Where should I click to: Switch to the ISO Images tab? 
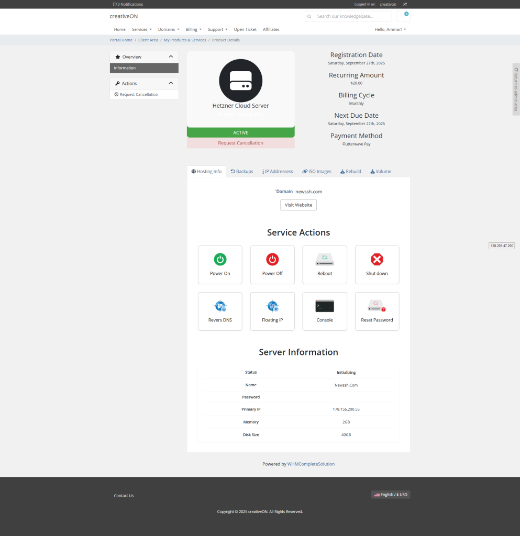click(317, 171)
